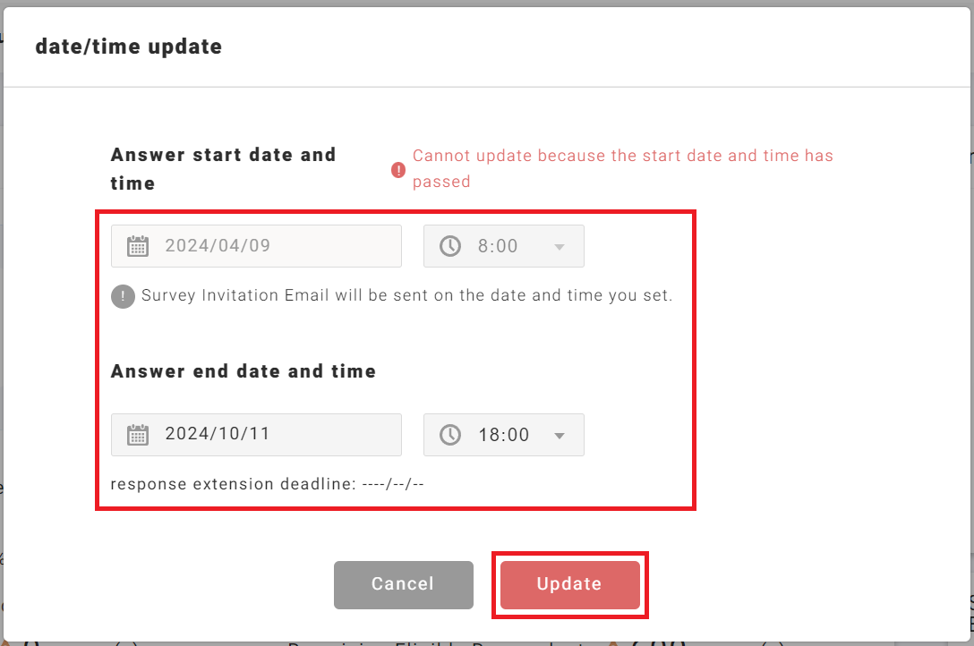Click the response extension deadline text

[x=267, y=484]
